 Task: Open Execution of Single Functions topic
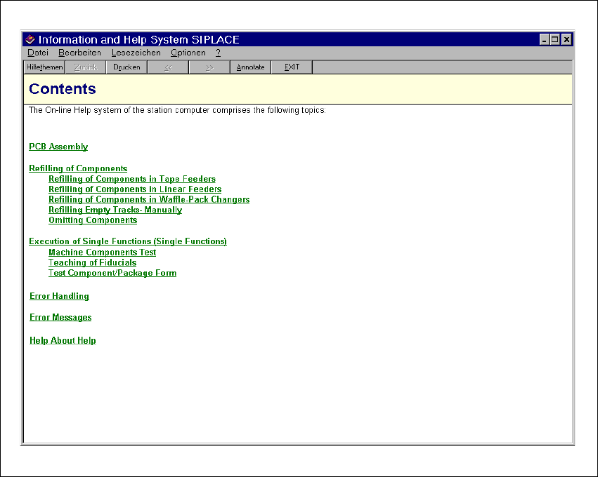click(x=128, y=241)
